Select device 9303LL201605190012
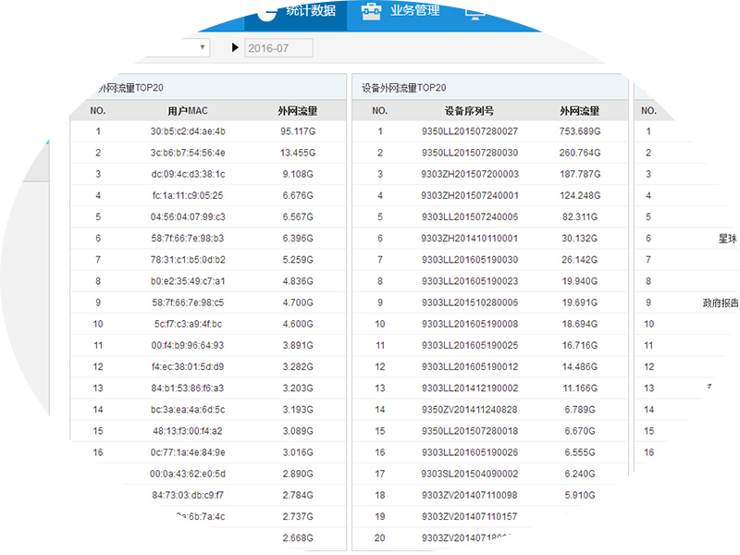This screenshot has height=555, width=740. tap(470, 366)
